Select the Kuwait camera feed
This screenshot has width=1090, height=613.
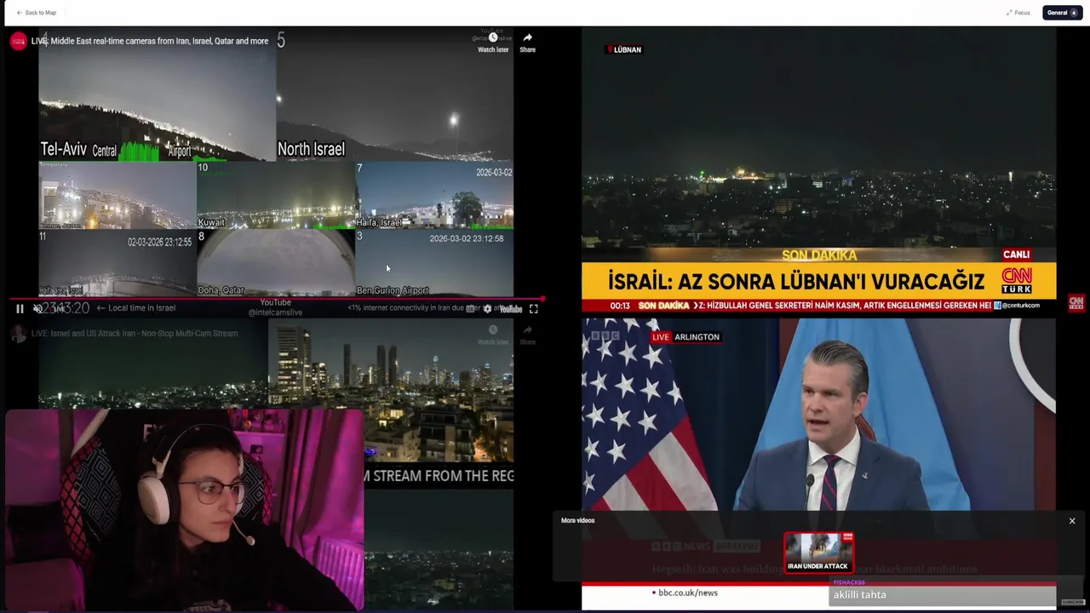pyautogui.click(x=276, y=195)
